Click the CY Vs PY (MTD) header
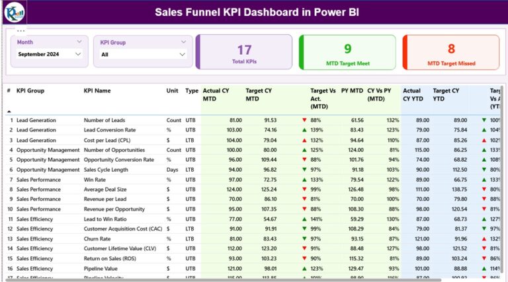This screenshot has height=282, width=508. (x=379, y=94)
